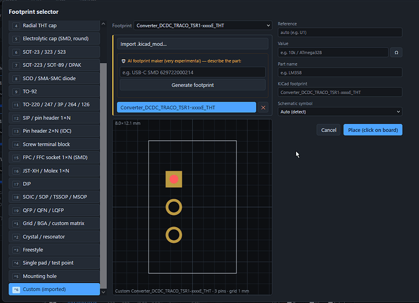
Task: Choose SOT-23 / 323 / 523 footprint
Action: tap(54, 52)
